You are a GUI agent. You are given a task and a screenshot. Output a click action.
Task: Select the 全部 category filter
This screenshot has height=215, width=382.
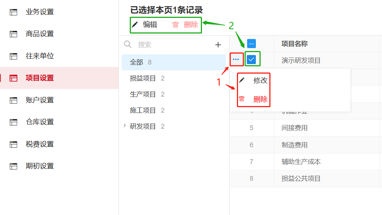[x=137, y=62]
